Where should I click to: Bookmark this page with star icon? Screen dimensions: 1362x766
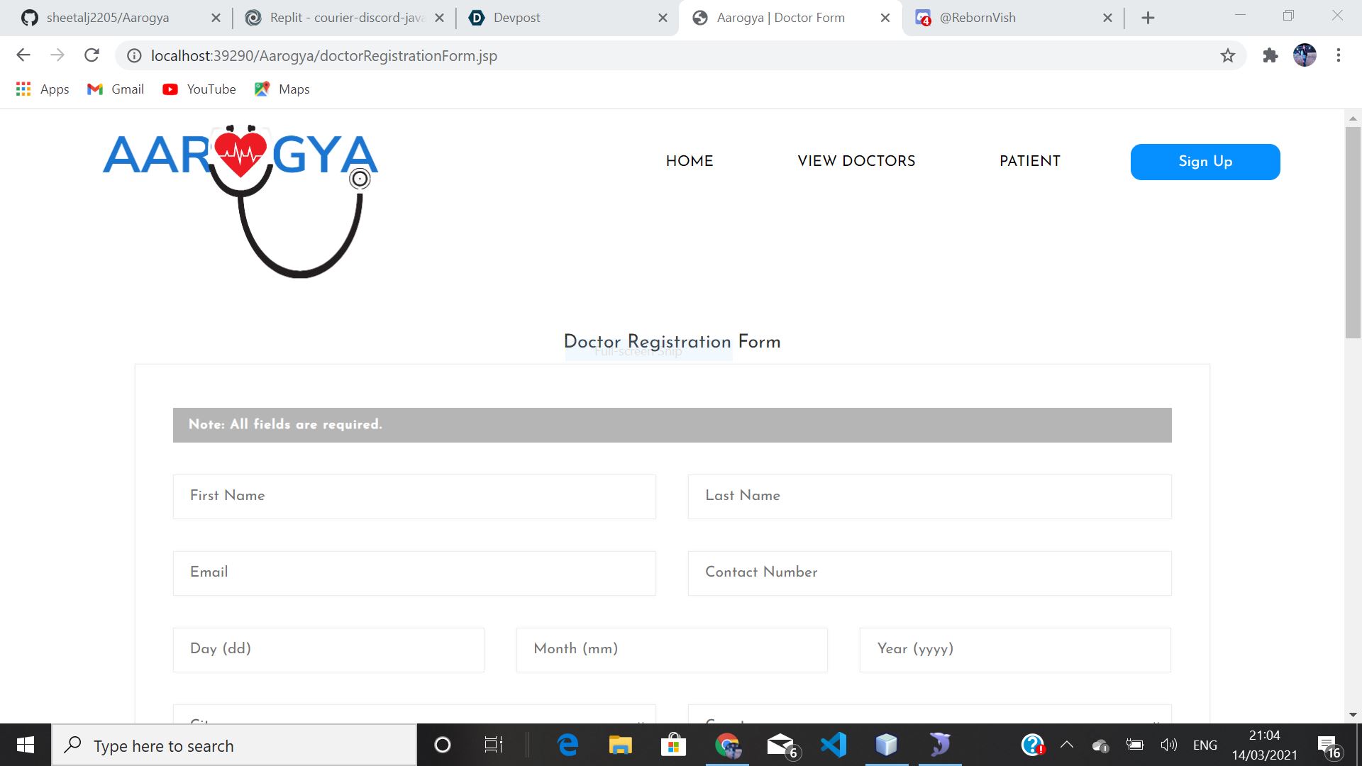[1228, 55]
